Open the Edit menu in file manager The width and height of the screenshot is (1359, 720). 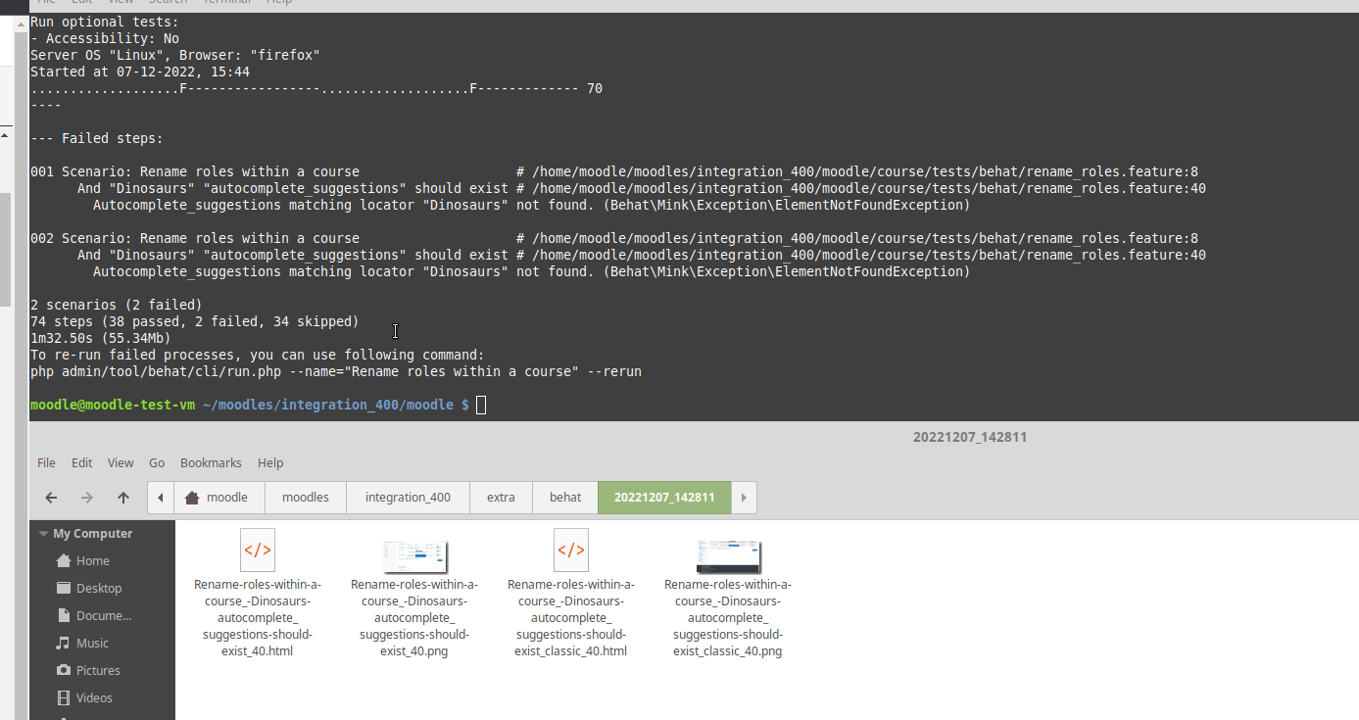click(x=82, y=462)
